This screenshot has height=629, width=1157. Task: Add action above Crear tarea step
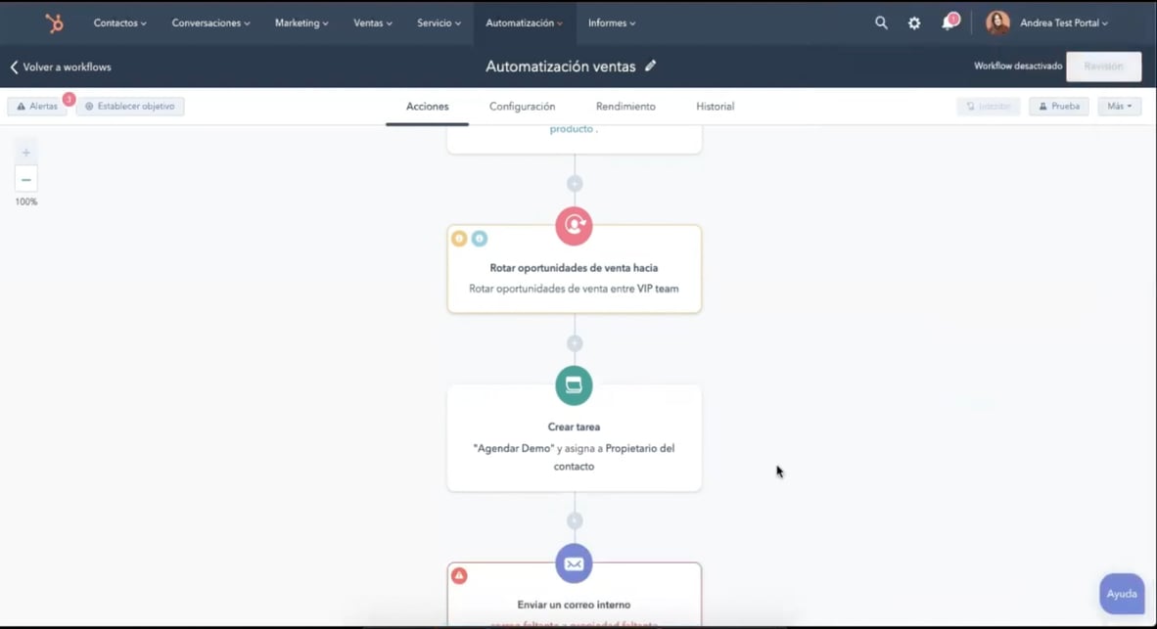[575, 343]
